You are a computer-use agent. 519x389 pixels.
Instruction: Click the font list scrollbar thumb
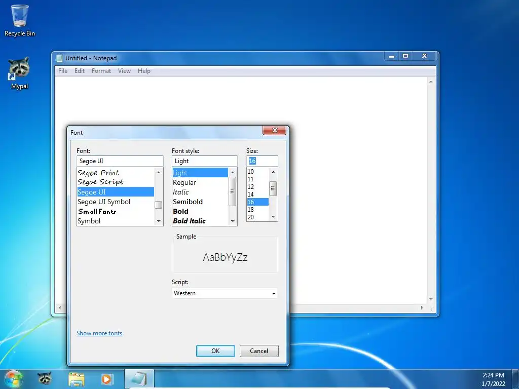tap(159, 205)
